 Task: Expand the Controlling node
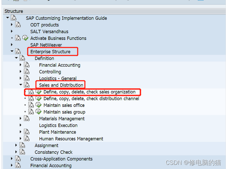tap(20, 71)
